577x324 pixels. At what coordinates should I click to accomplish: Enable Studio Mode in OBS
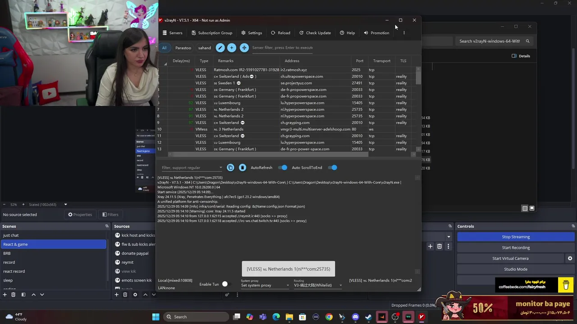pos(516,269)
